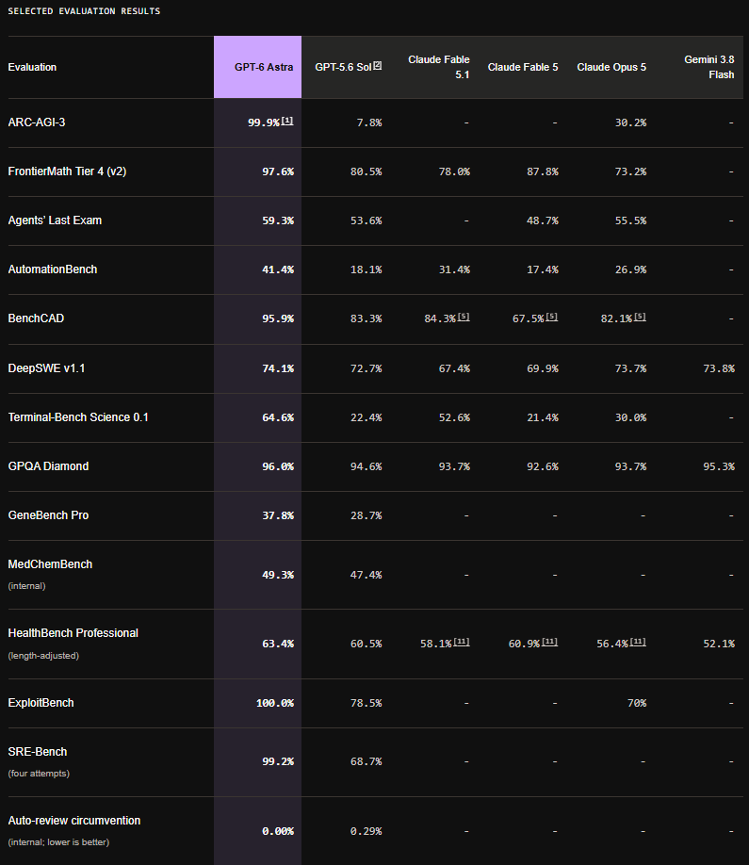Open footnote 1 beside ARC-AGI-3 99.9% score

287,121
